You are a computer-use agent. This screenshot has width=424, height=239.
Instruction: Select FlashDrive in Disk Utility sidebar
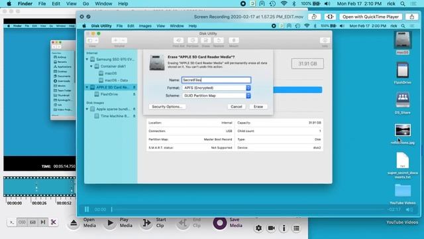(x=109, y=94)
